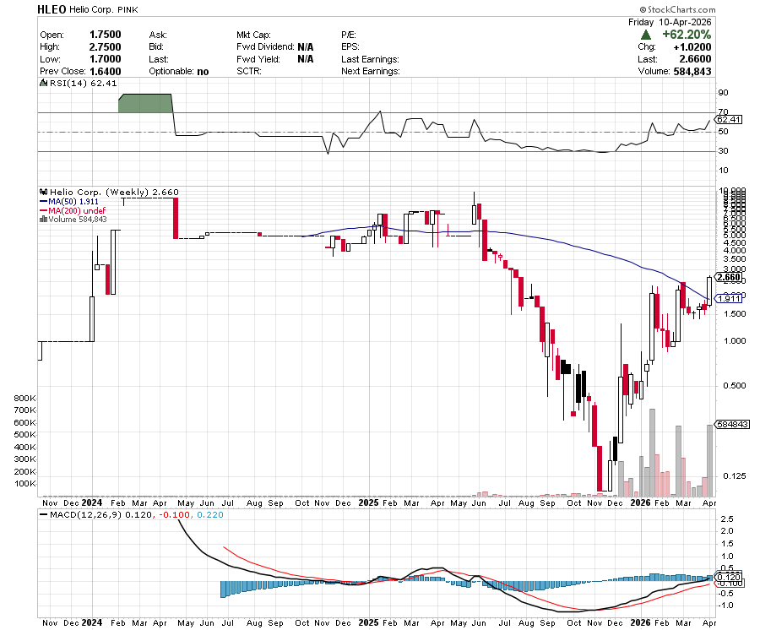This screenshot has height=630, width=760.
Task: Click the RSI(14) 62.41 panel label
Action: pyautogui.click(x=84, y=84)
